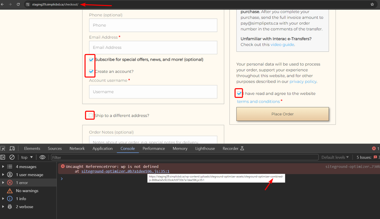Switch to the Memory tab
Viewport: 380px width, 219px height.
180,148
